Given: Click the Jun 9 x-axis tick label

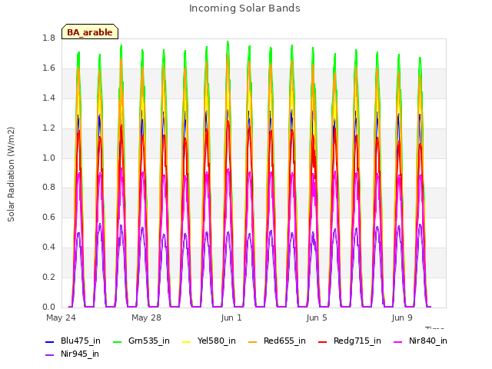Looking at the screenshot, I should pyautogui.click(x=402, y=317).
